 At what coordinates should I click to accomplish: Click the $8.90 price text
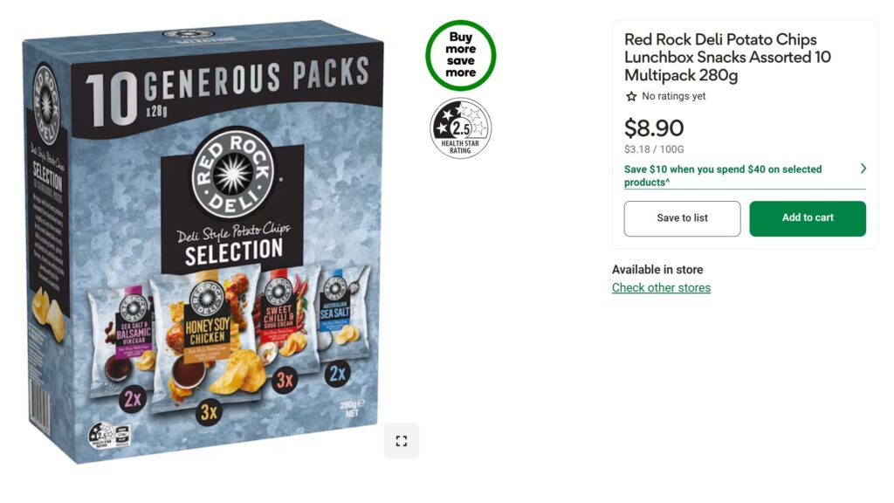(x=654, y=127)
